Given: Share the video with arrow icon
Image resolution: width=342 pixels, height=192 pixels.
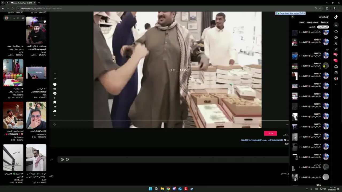Looking at the screenshot, I should (x=55, y=111).
